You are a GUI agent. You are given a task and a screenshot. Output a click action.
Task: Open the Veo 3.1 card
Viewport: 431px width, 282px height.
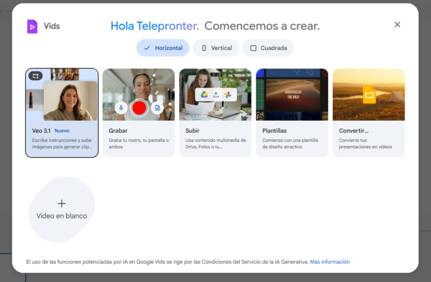[62, 113]
